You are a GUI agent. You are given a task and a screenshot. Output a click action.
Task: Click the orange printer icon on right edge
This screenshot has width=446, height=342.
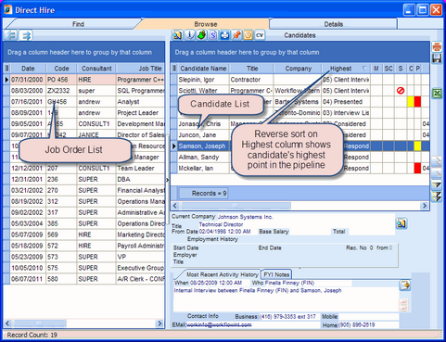437,46
